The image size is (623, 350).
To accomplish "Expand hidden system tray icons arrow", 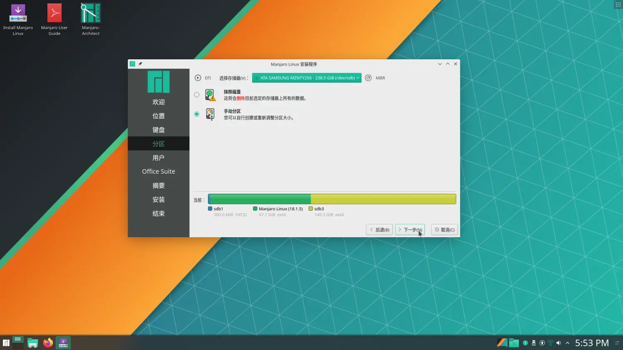I will tap(567, 343).
